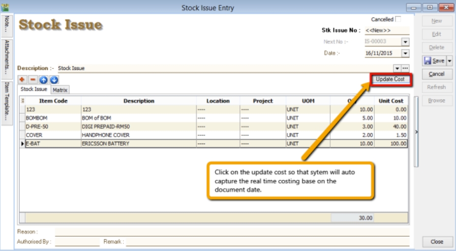Click the red plus add-row icon

[23, 79]
